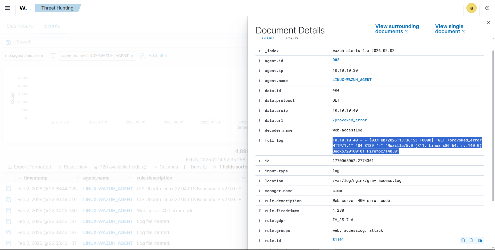The image size is (495, 250).
Task: Switch to the Dashboard tab
Action: pos(20,26)
